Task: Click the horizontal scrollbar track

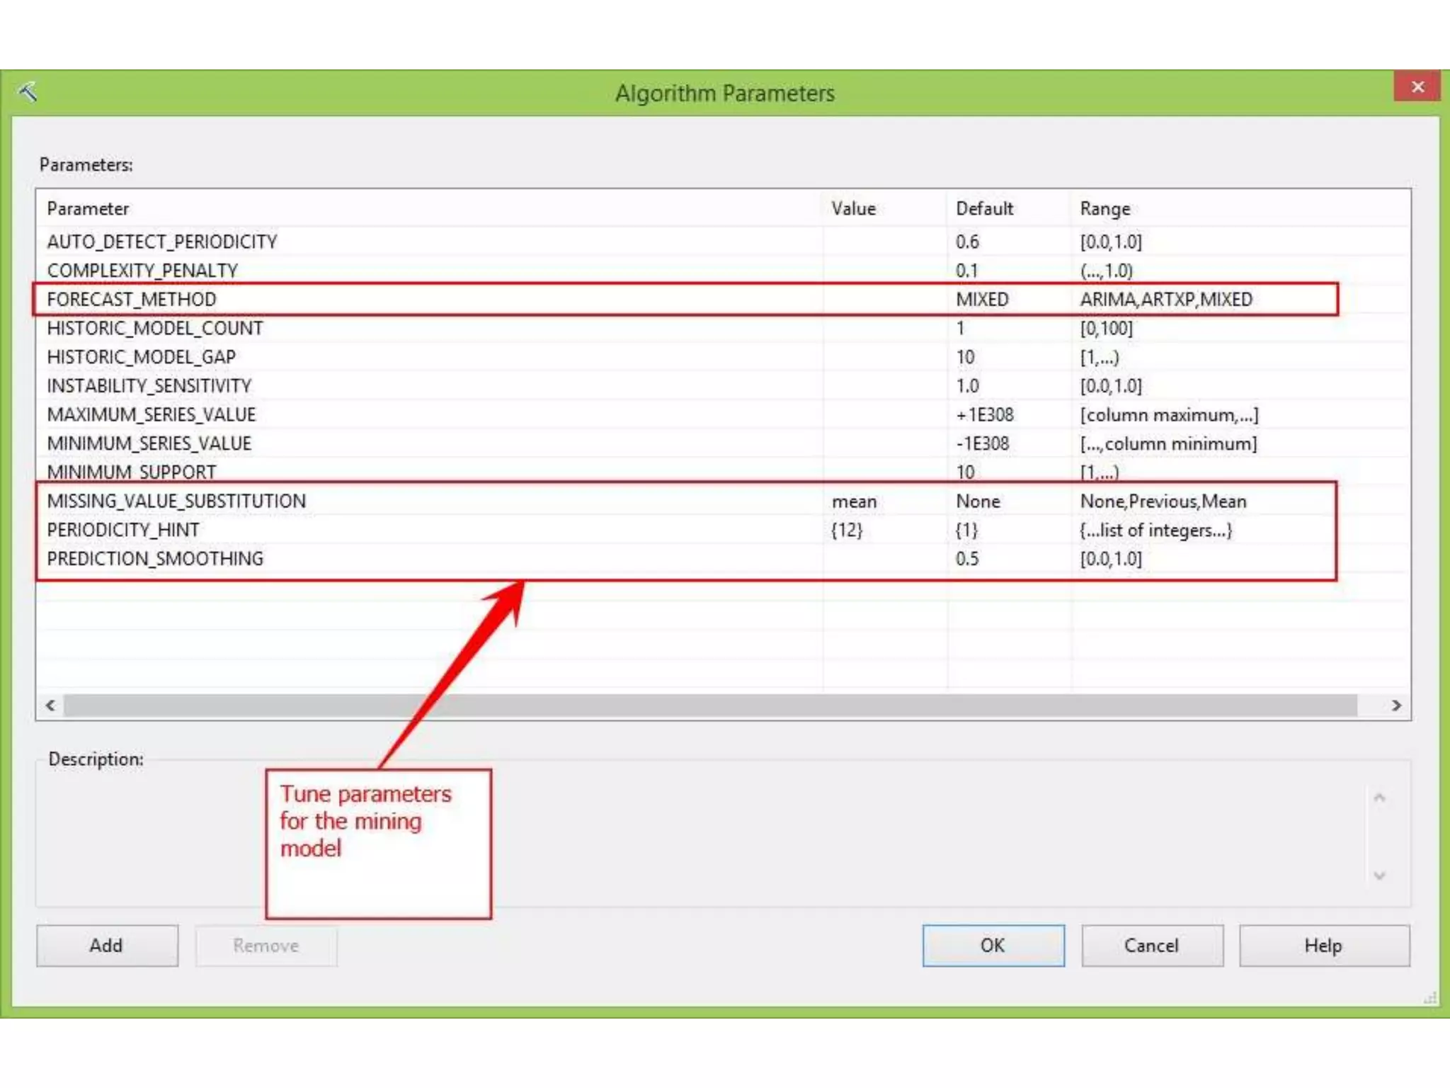Action: tap(708, 705)
